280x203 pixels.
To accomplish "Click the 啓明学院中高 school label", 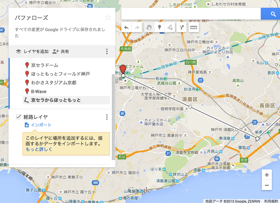I will pos(172,109).
